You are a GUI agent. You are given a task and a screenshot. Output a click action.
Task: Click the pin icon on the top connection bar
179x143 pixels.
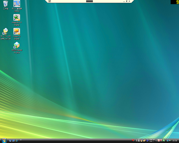click(x=50, y=1)
